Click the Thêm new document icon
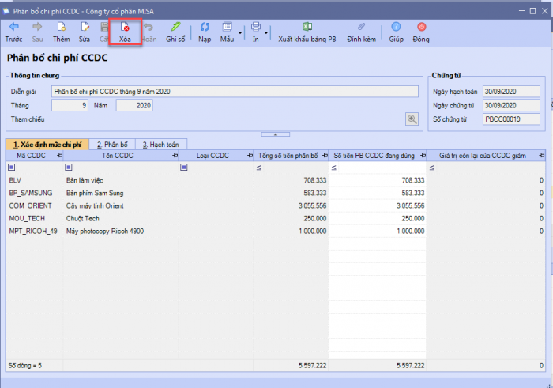 tap(61, 28)
